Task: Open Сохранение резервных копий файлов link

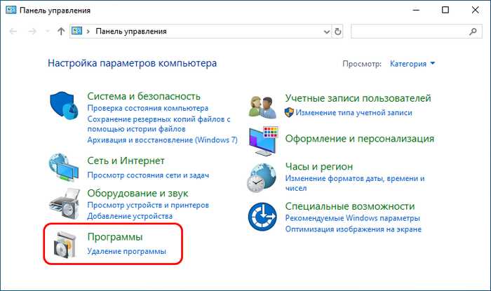Action: click(159, 124)
